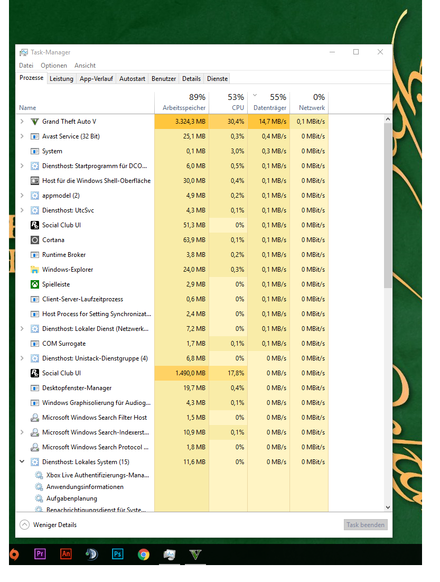Click the Social Club UI icon using 1.490,0 MB

(x=34, y=373)
